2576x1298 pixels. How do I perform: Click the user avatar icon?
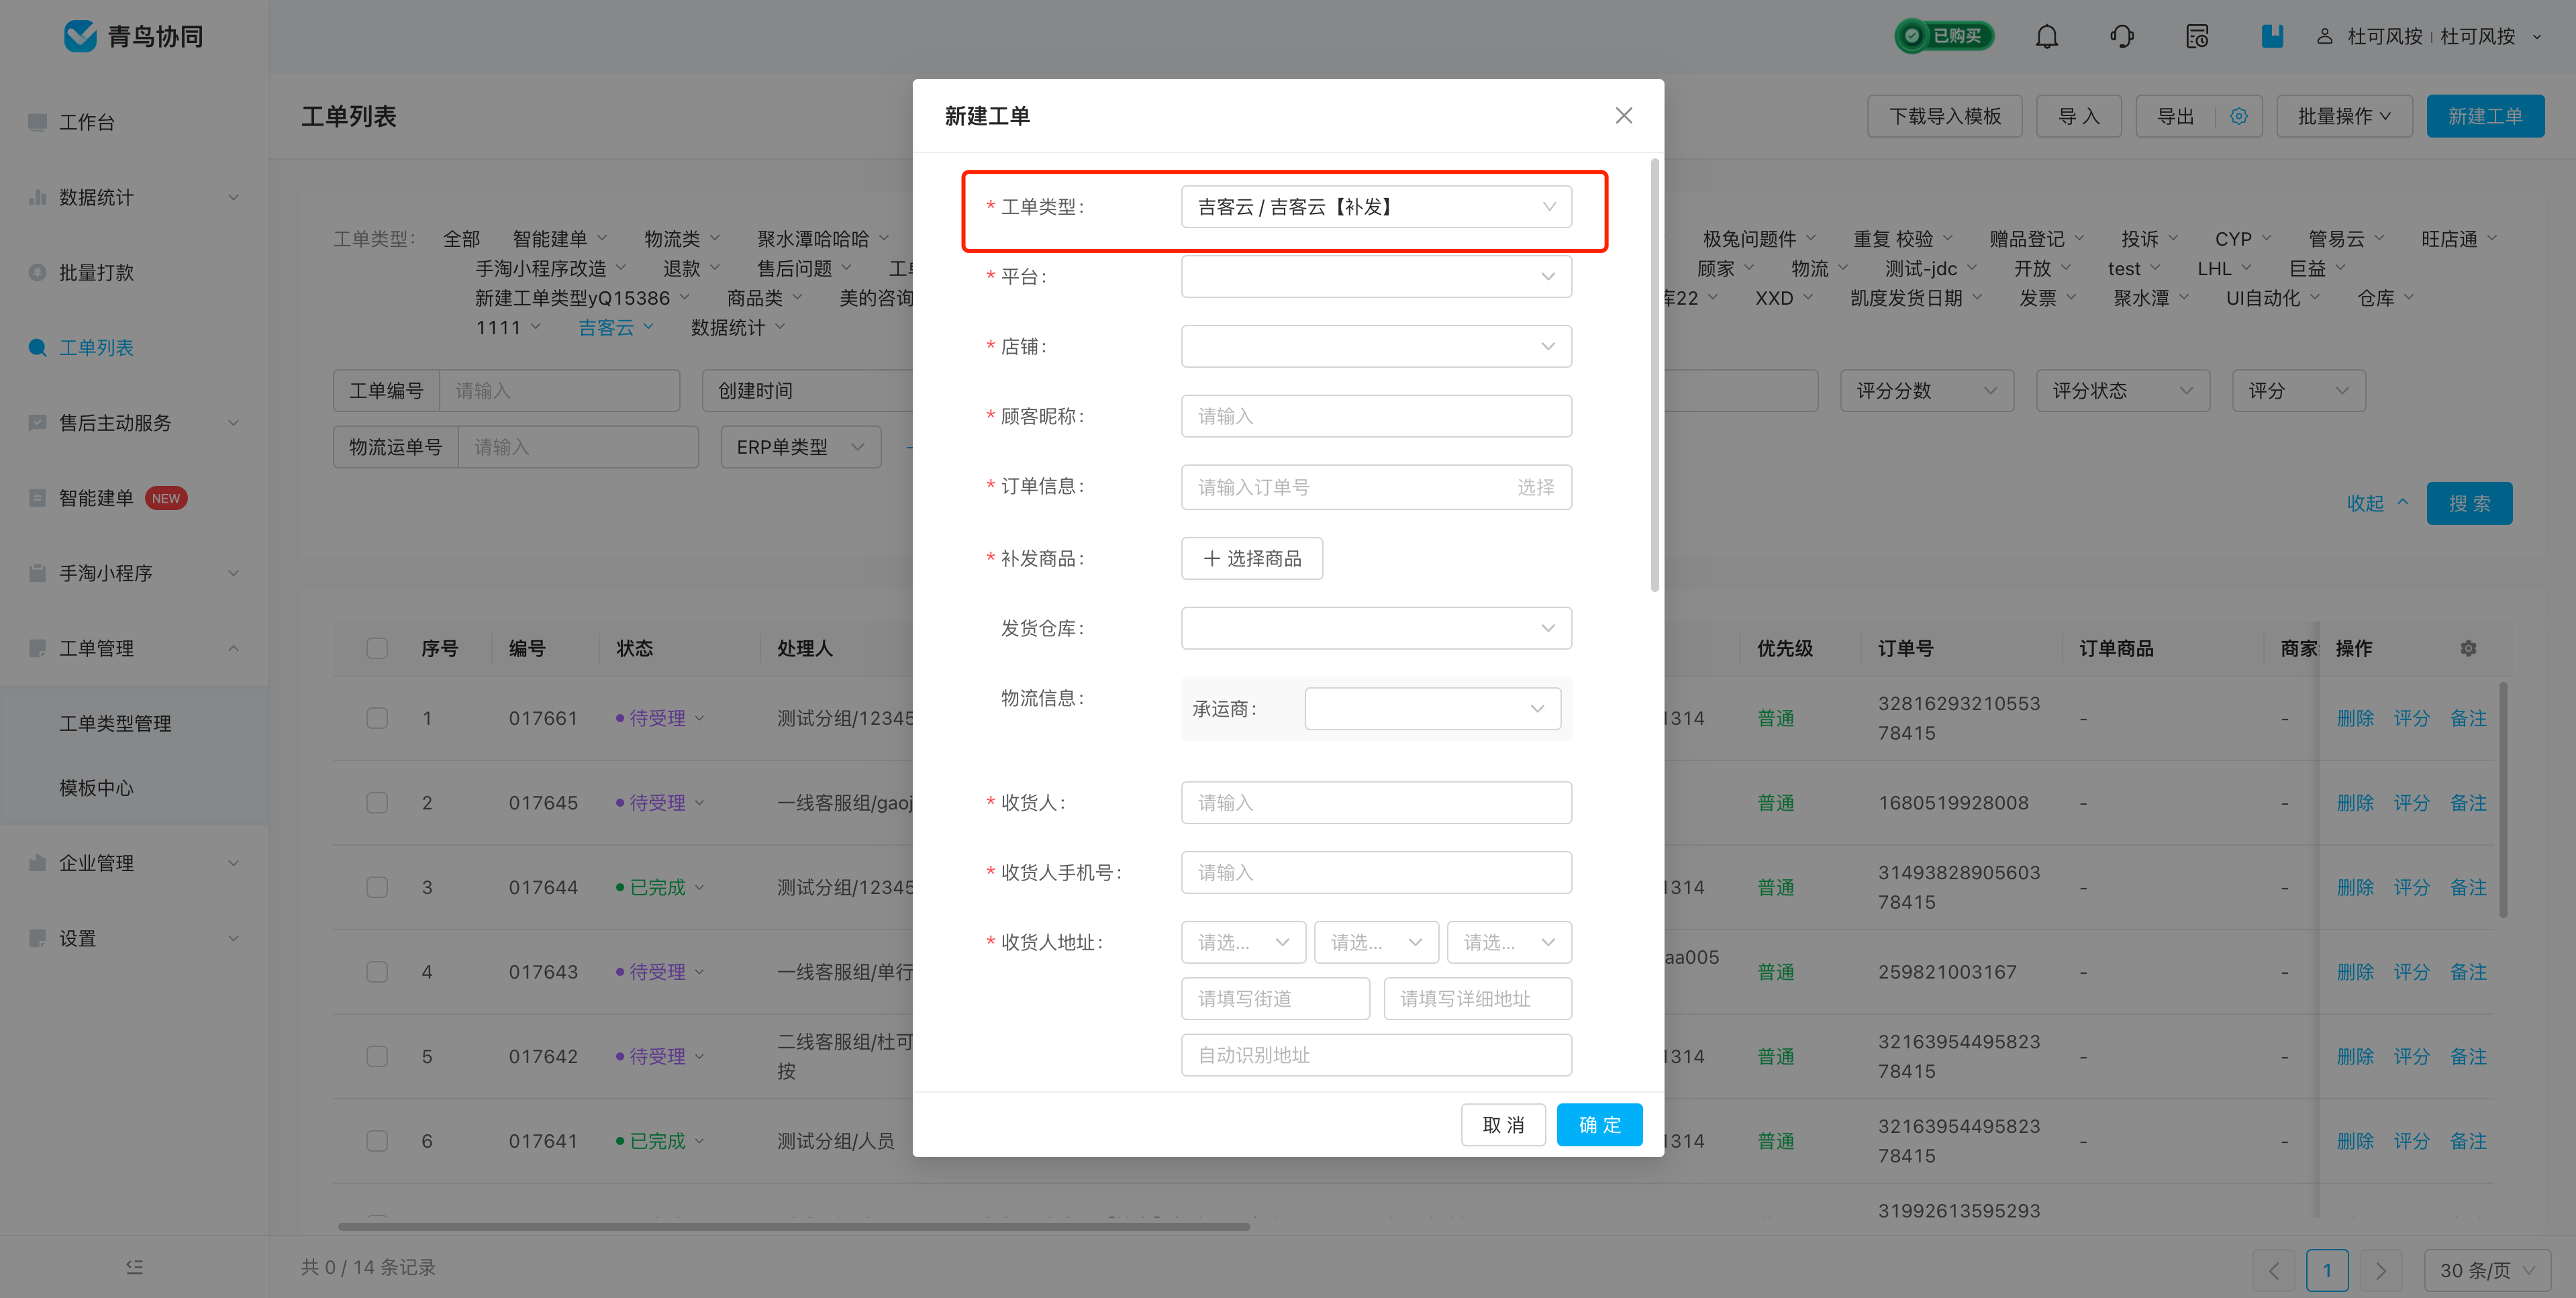(2325, 36)
